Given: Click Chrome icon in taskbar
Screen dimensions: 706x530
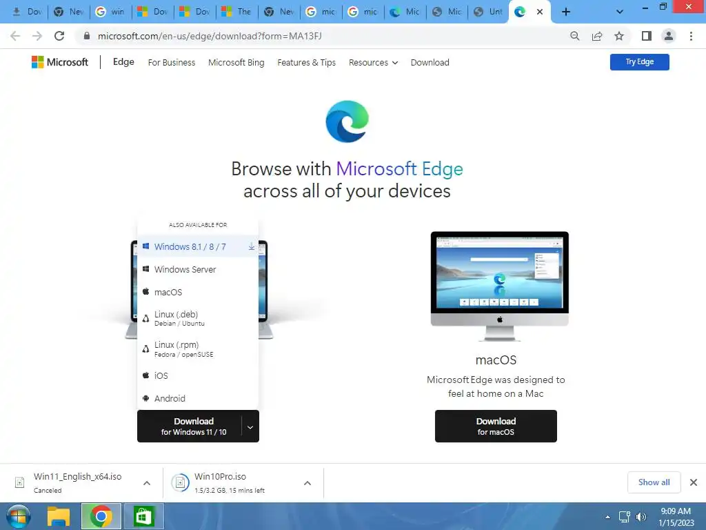Looking at the screenshot, I should click(x=101, y=516).
